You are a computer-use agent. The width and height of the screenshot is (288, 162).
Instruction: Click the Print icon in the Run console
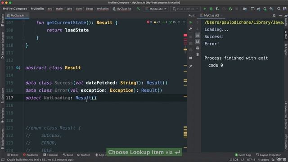tap(198, 48)
